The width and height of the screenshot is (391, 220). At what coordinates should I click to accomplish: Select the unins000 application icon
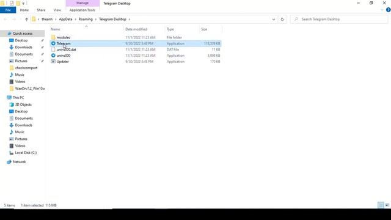[x=53, y=56]
